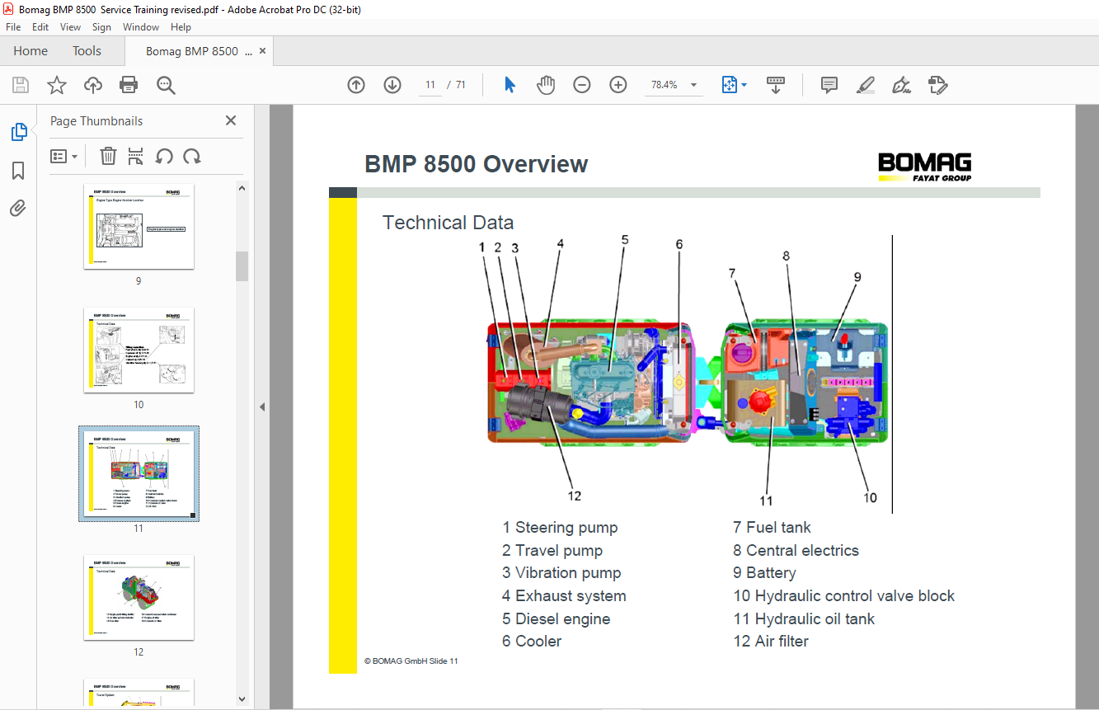
Task: Select the arrow selection tool
Action: 510,85
